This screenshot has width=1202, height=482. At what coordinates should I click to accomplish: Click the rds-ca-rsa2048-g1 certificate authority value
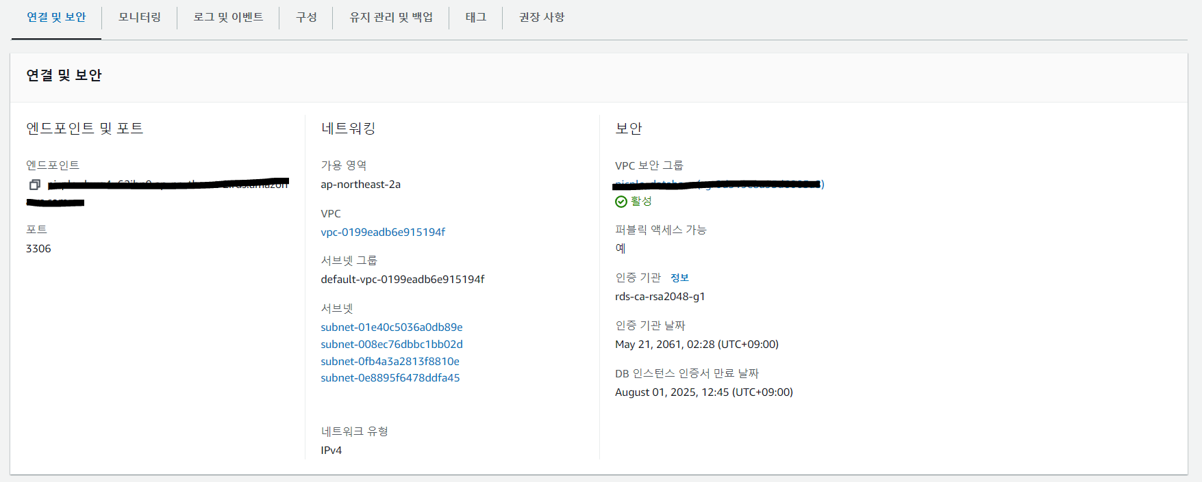tap(660, 297)
